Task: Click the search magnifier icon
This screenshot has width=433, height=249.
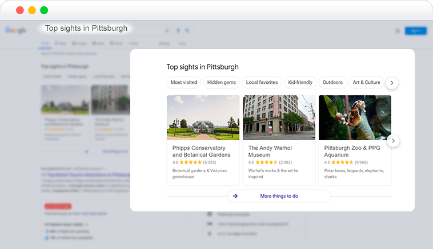Action: (187, 31)
